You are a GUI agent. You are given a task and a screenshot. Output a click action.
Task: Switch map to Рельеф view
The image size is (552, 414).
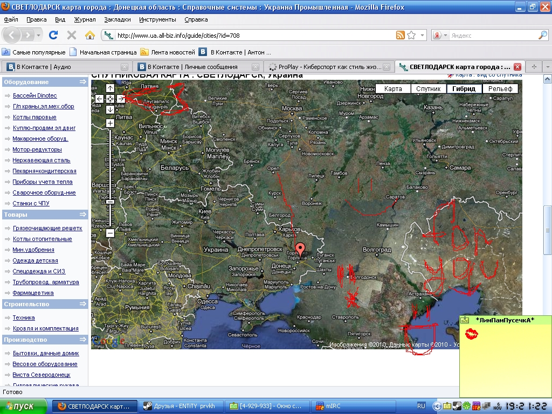pos(500,89)
